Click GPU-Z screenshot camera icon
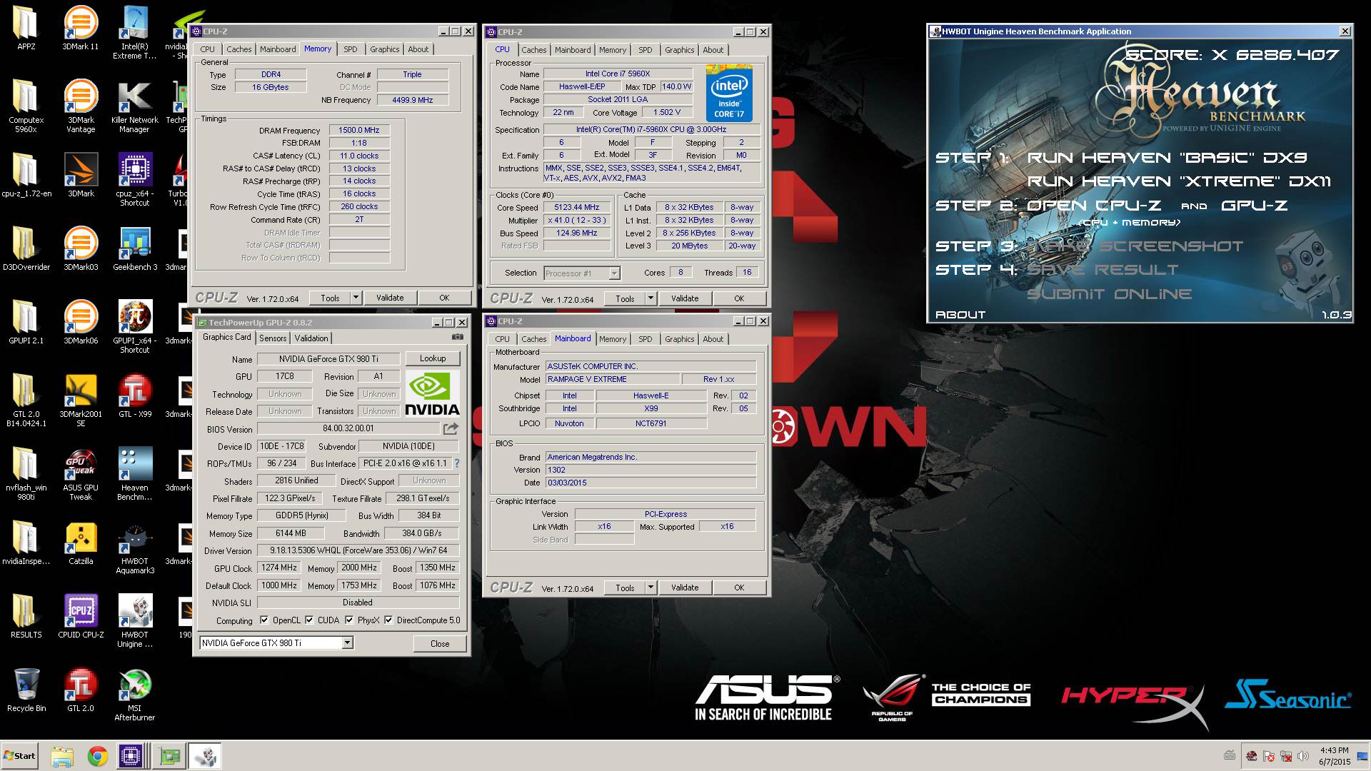This screenshot has height=771, width=1371. (458, 337)
